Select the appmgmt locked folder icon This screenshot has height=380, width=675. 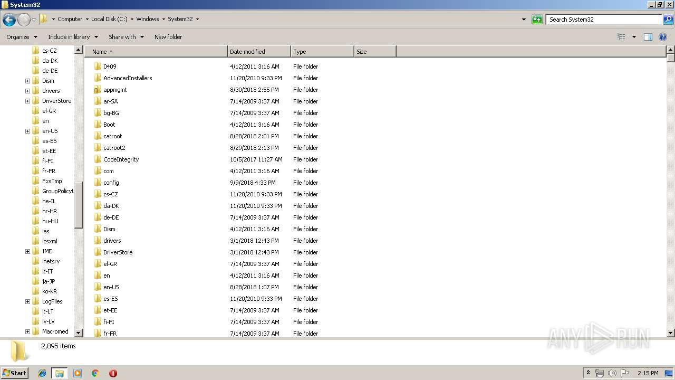coord(97,90)
